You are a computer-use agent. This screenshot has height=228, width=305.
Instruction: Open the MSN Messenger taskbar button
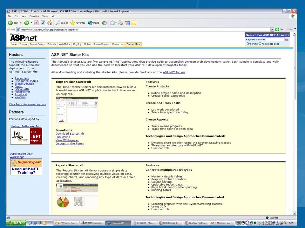tap(92, 223)
